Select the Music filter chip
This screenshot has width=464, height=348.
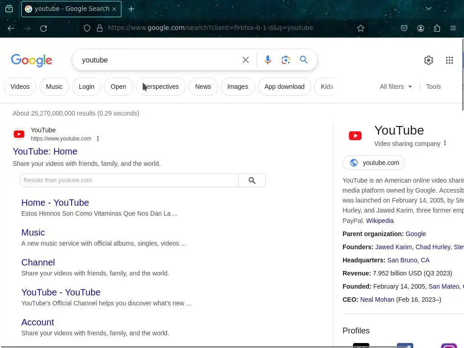[x=54, y=87]
